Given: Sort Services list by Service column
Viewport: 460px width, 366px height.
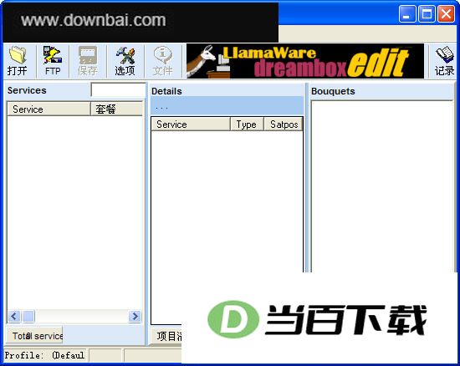Looking at the screenshot, I should pos(49,109).
